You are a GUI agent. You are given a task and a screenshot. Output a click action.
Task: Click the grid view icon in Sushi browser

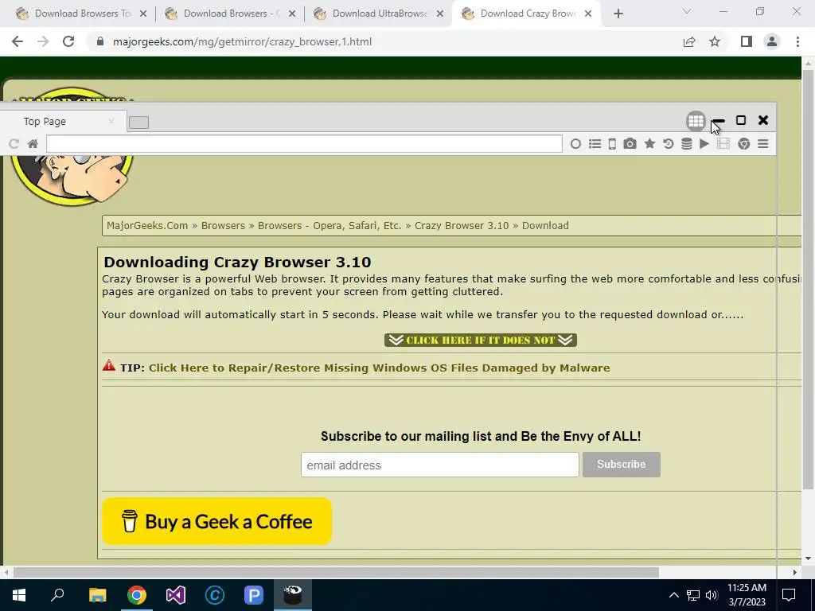click(x=696, y=121)
